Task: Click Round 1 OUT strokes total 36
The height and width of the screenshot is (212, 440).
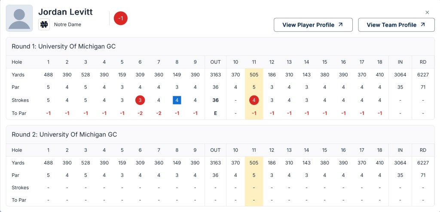Action: (x=215, y=101)
